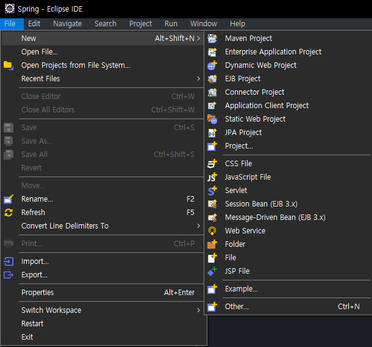Click the Open Projects folder icon

pos(9,65)
